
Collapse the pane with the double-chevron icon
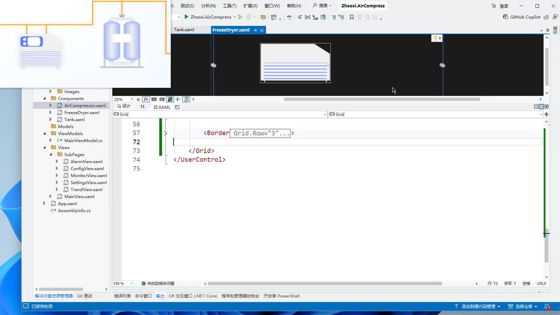(546, 107)
